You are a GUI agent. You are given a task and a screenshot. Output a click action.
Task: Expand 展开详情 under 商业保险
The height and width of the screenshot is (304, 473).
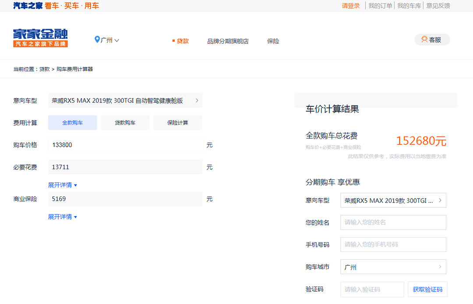pos(62,217)
